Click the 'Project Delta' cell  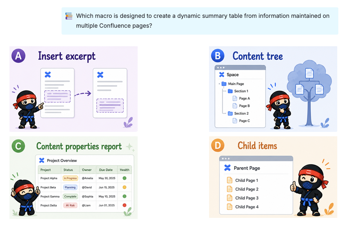pos(48,205)
